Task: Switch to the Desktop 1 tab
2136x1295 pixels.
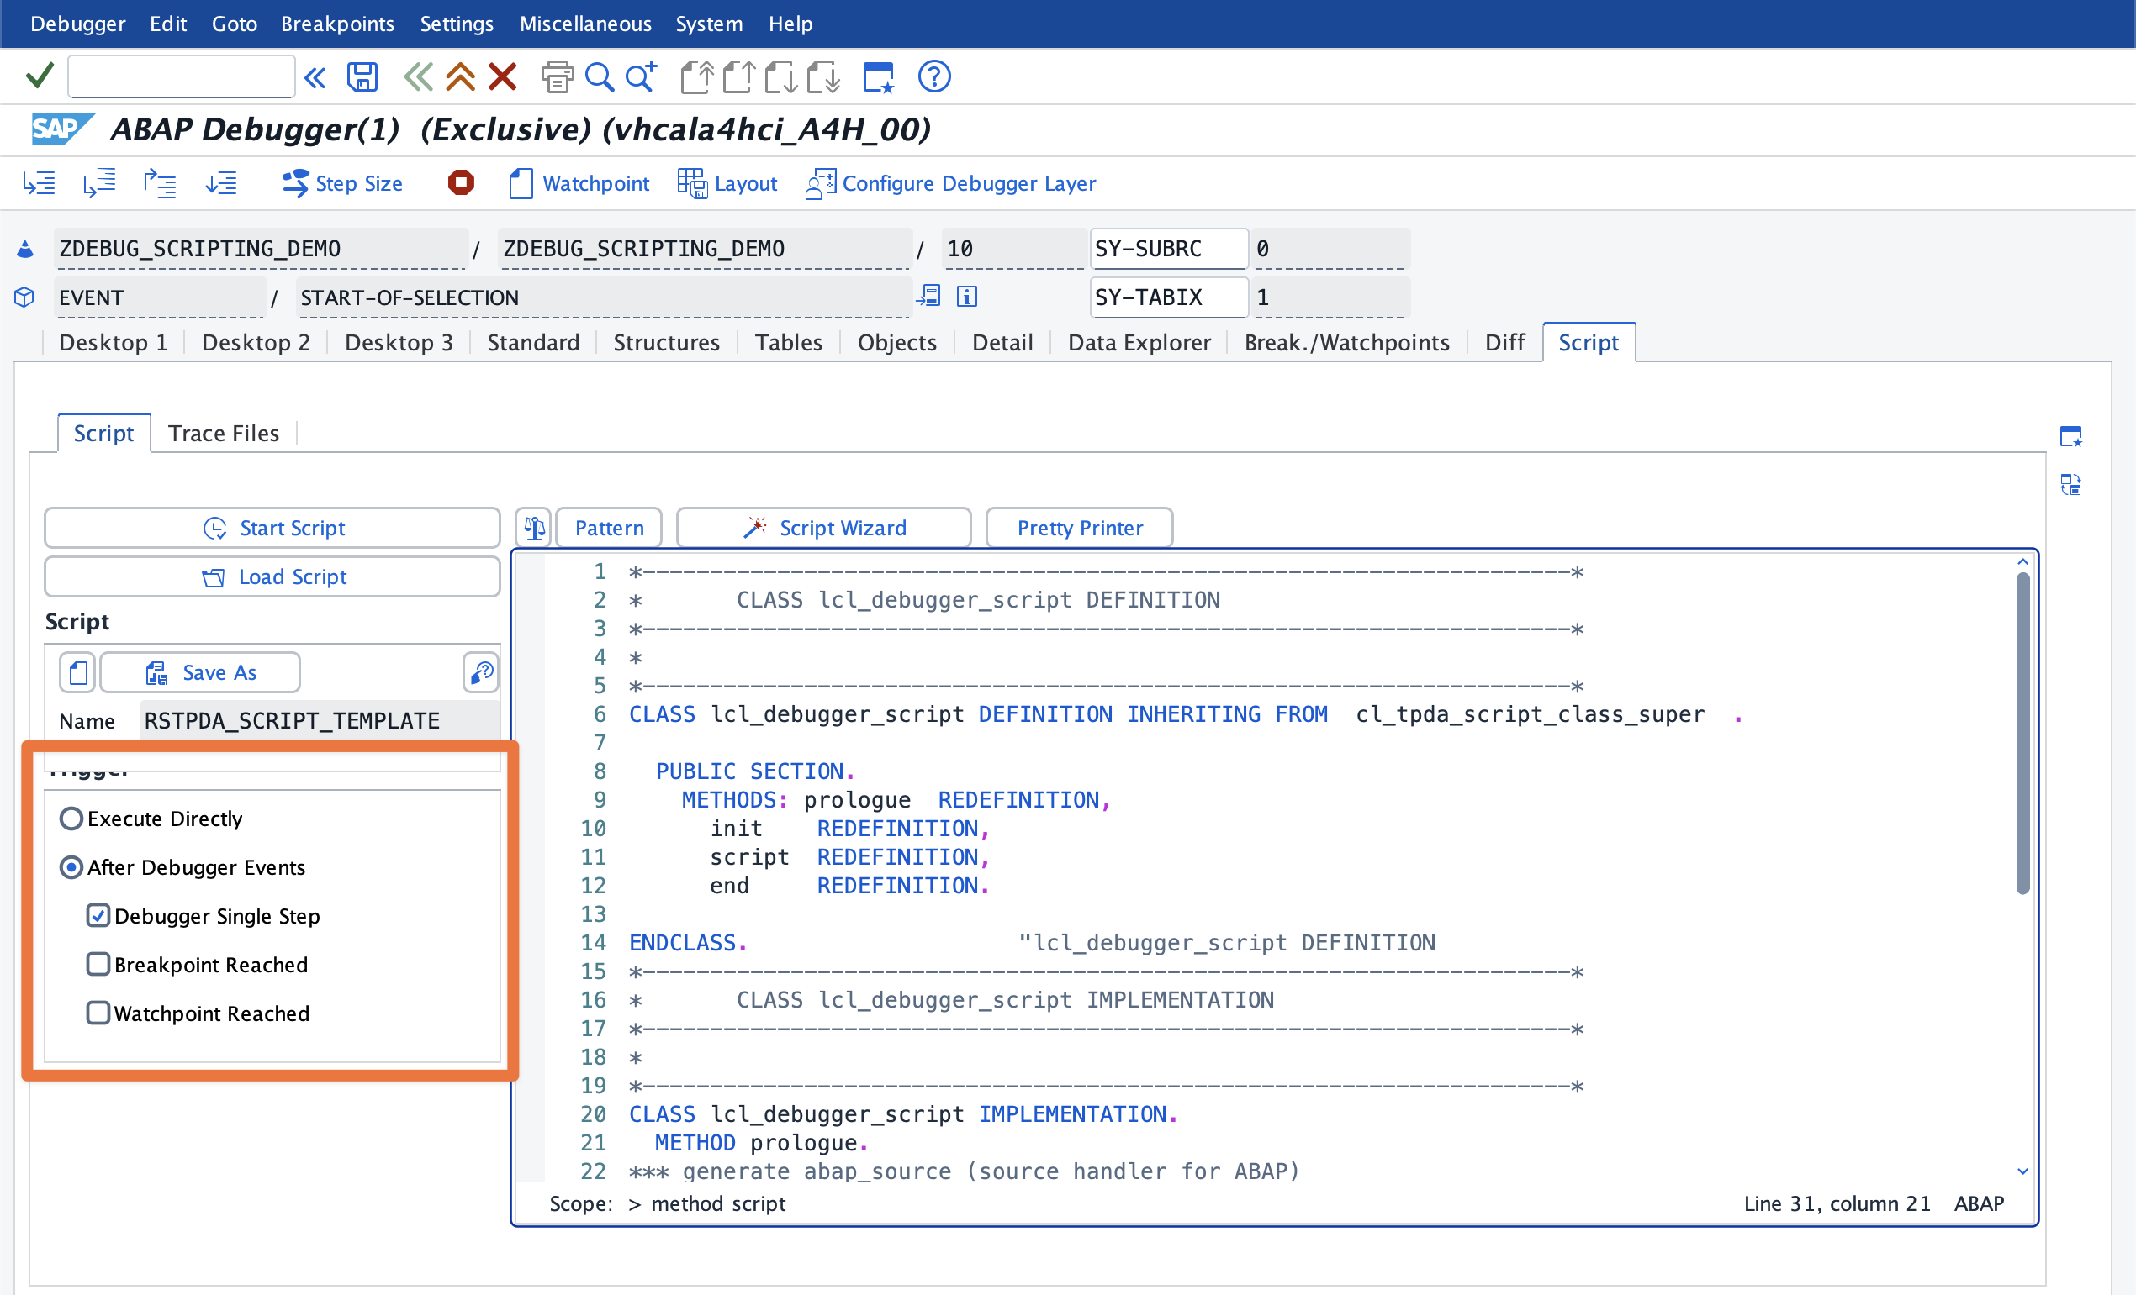Action: pyautogui.click(x=114, y=342)
